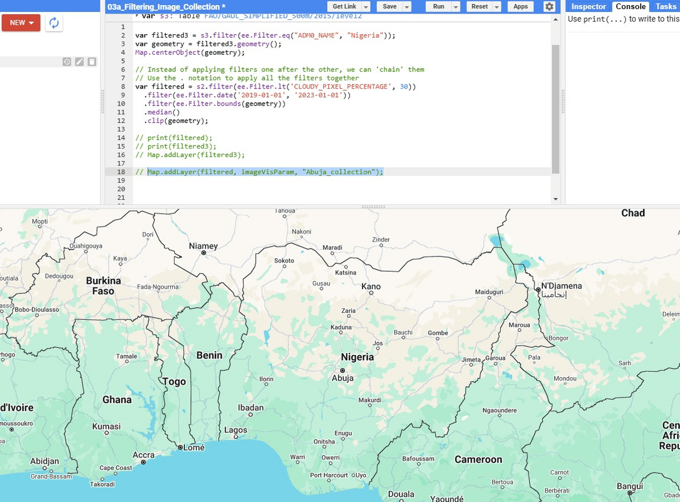This screenshot has height=502, width=680.
Task: Switch to the Inspector tab
Action: click(588, 7)
